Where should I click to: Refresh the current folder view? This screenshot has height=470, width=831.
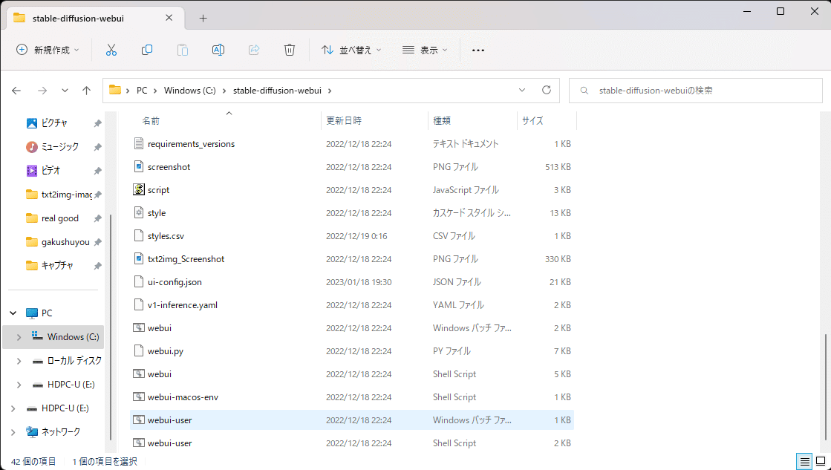547,90
